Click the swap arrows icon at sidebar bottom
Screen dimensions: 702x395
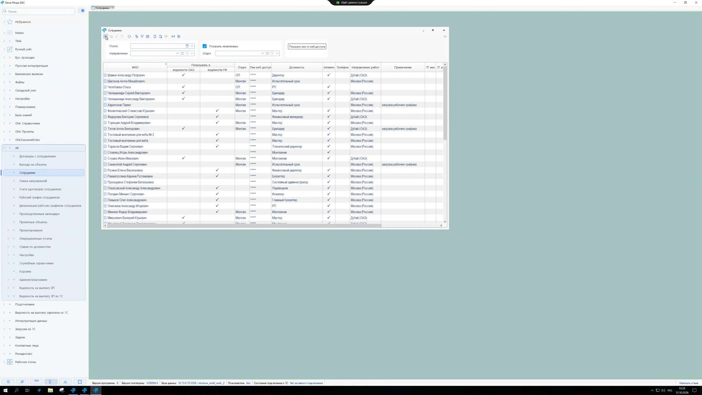[x=22, y=382]
